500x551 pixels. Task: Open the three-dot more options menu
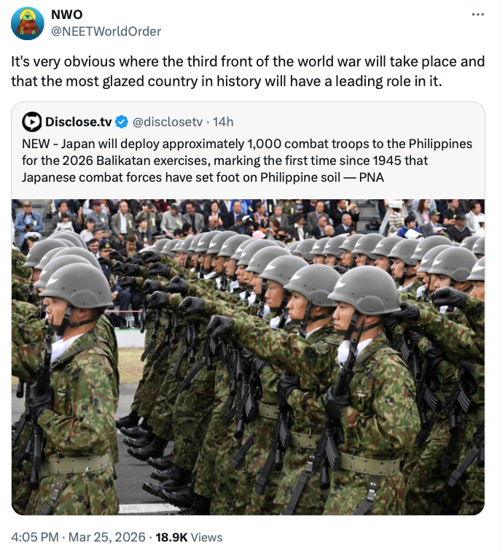(478, 15)
